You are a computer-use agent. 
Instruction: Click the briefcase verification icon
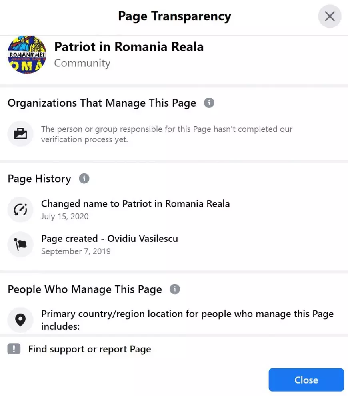point(20,134)
